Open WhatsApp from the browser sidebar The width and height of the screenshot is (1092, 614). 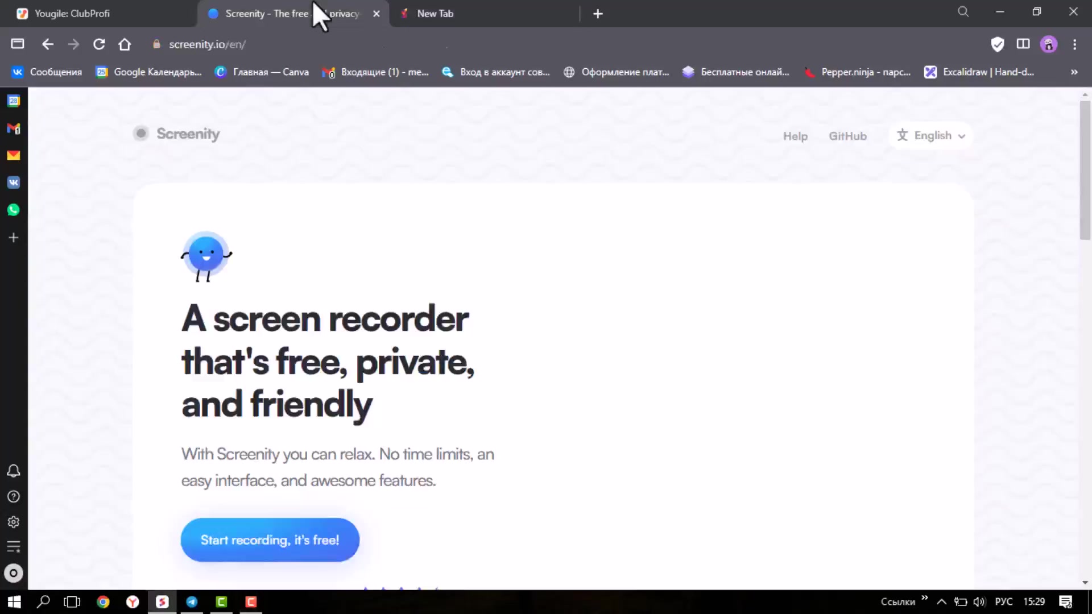[14, 210]
